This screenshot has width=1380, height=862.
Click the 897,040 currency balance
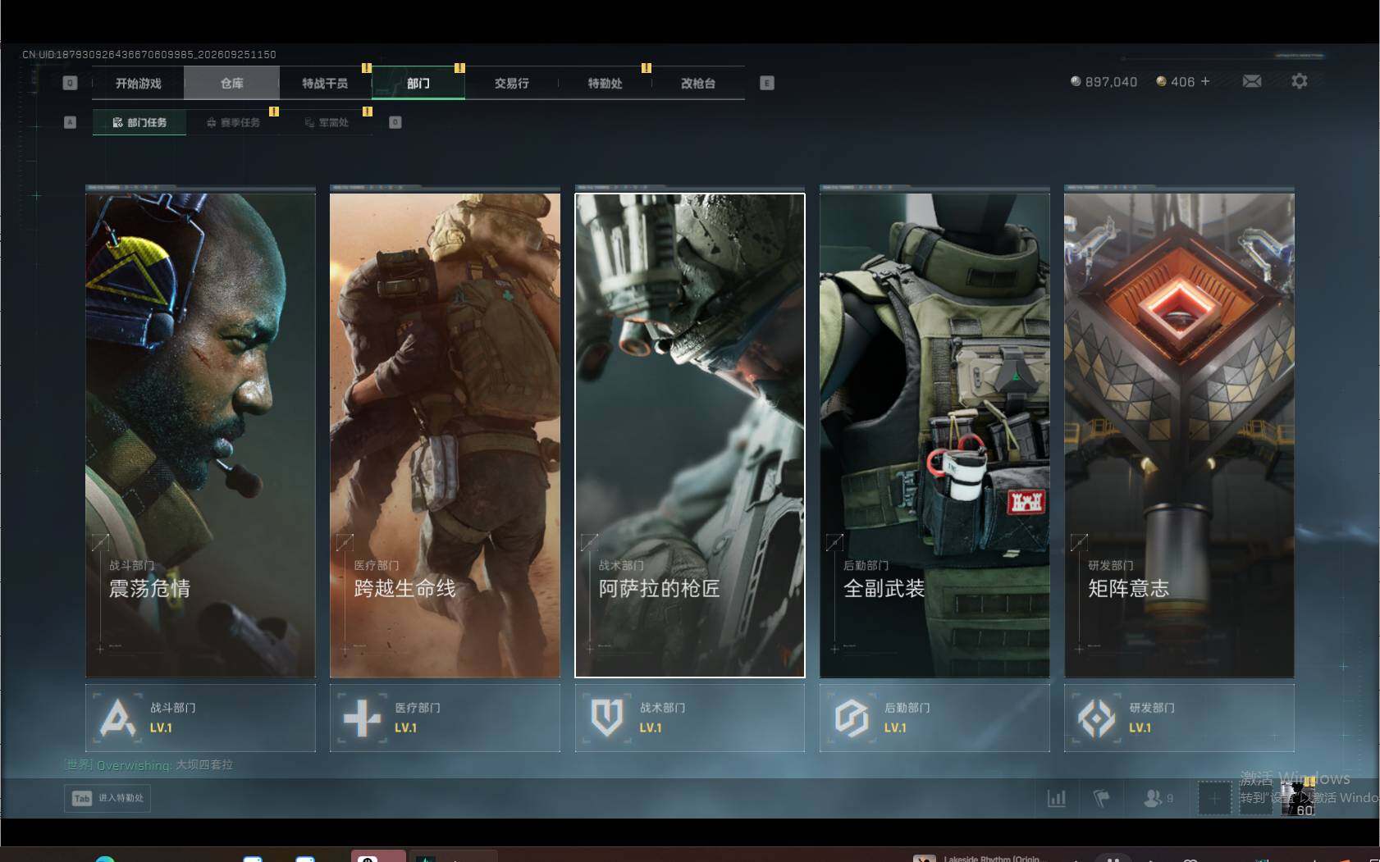coord(1111,82)
